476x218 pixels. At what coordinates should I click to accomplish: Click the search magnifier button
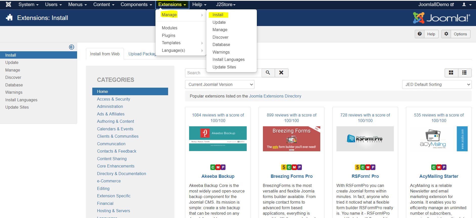pyautogui.click(x=268, y=73)
